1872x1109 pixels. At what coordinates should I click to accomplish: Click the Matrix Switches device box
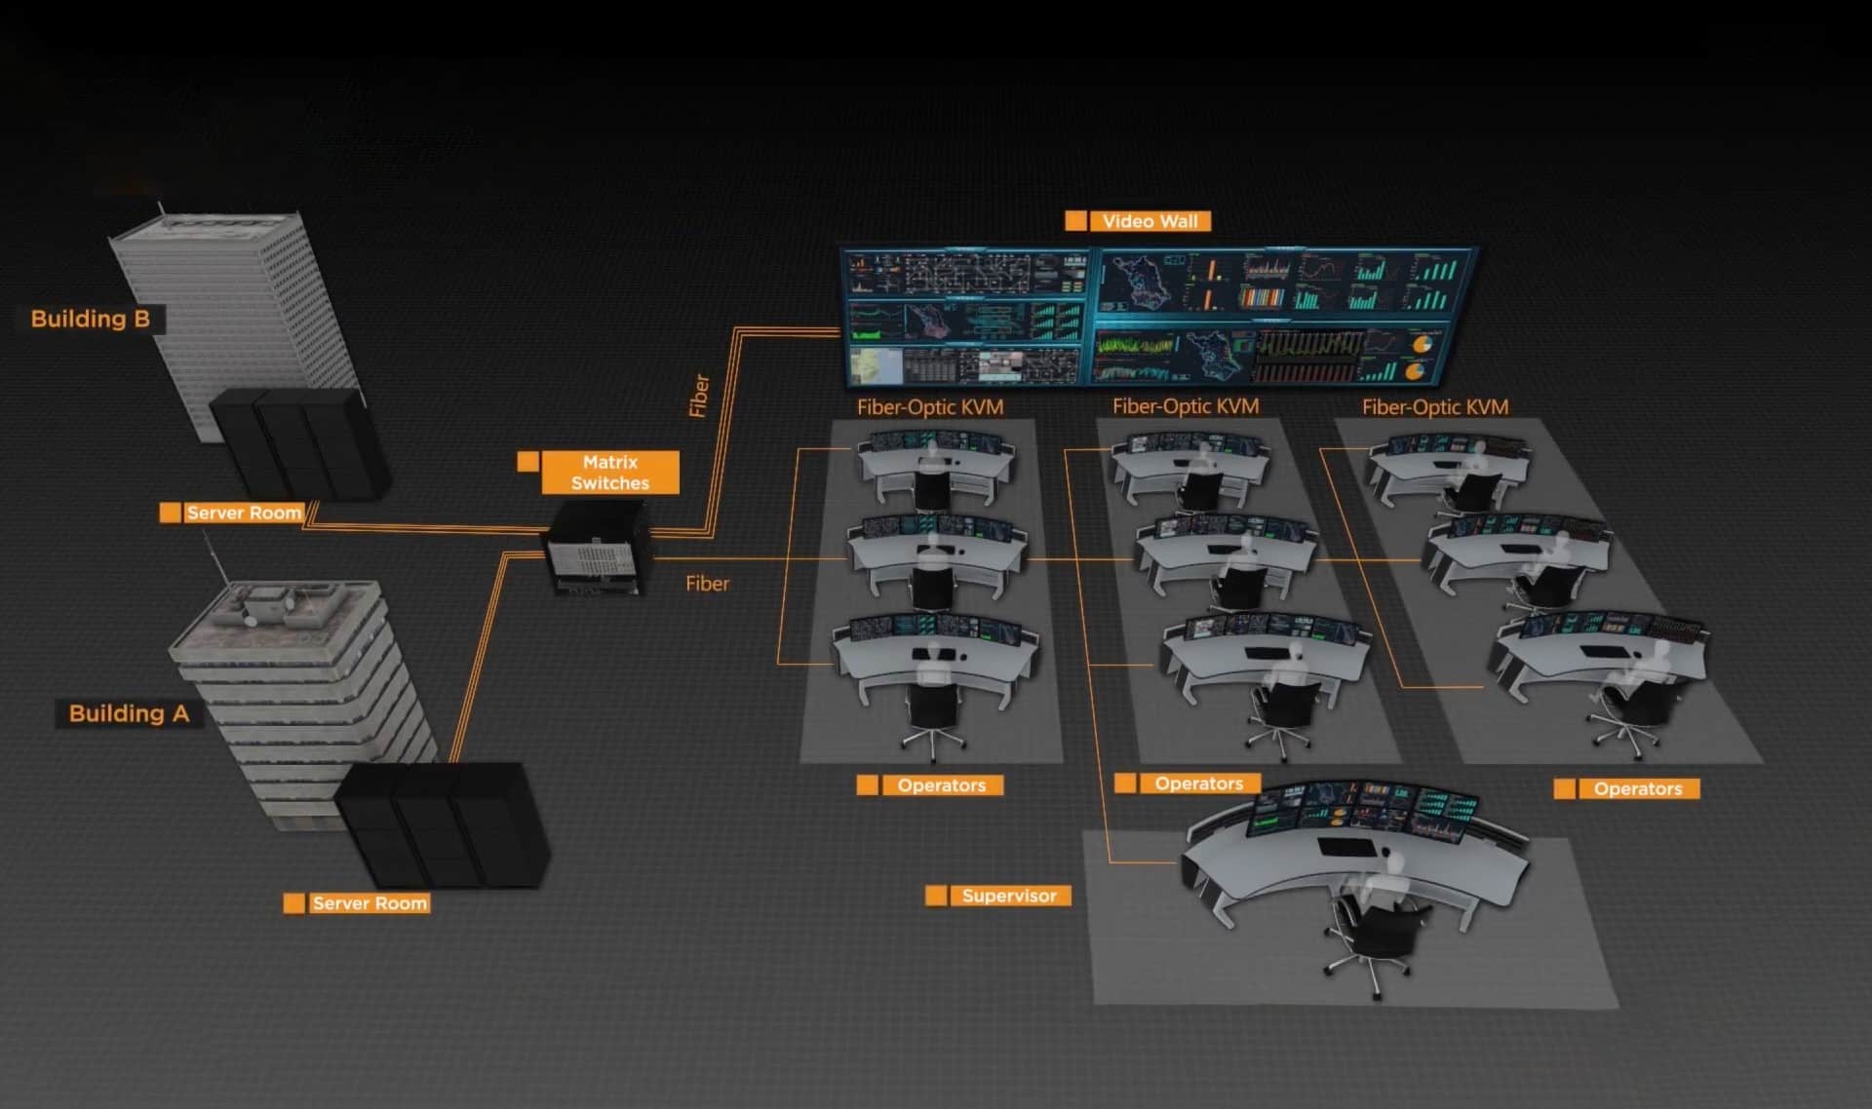click(x=598, y=548)
